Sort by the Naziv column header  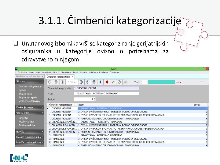pos(81,105)
